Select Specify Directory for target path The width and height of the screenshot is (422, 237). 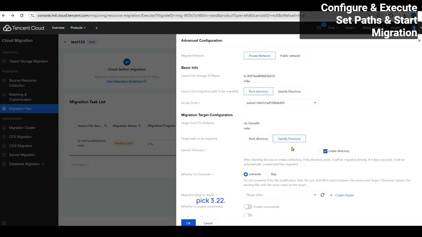(289, 139)
